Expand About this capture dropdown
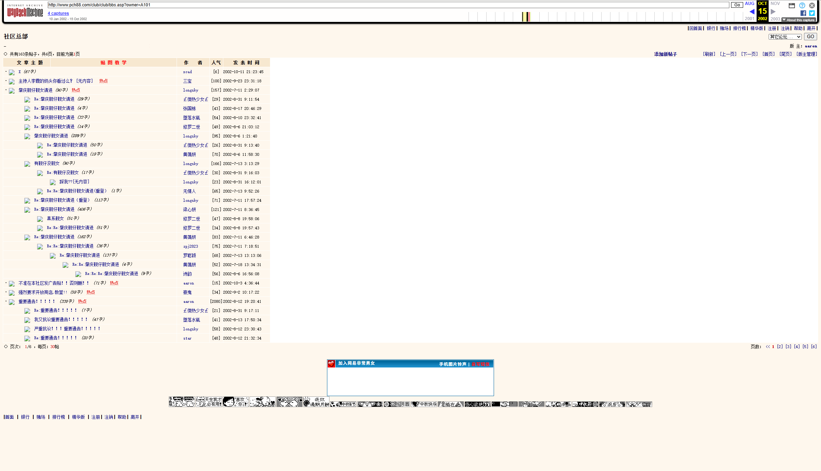Image resolution: width=821 pixels, height=471 pixels. click(798, 20)
